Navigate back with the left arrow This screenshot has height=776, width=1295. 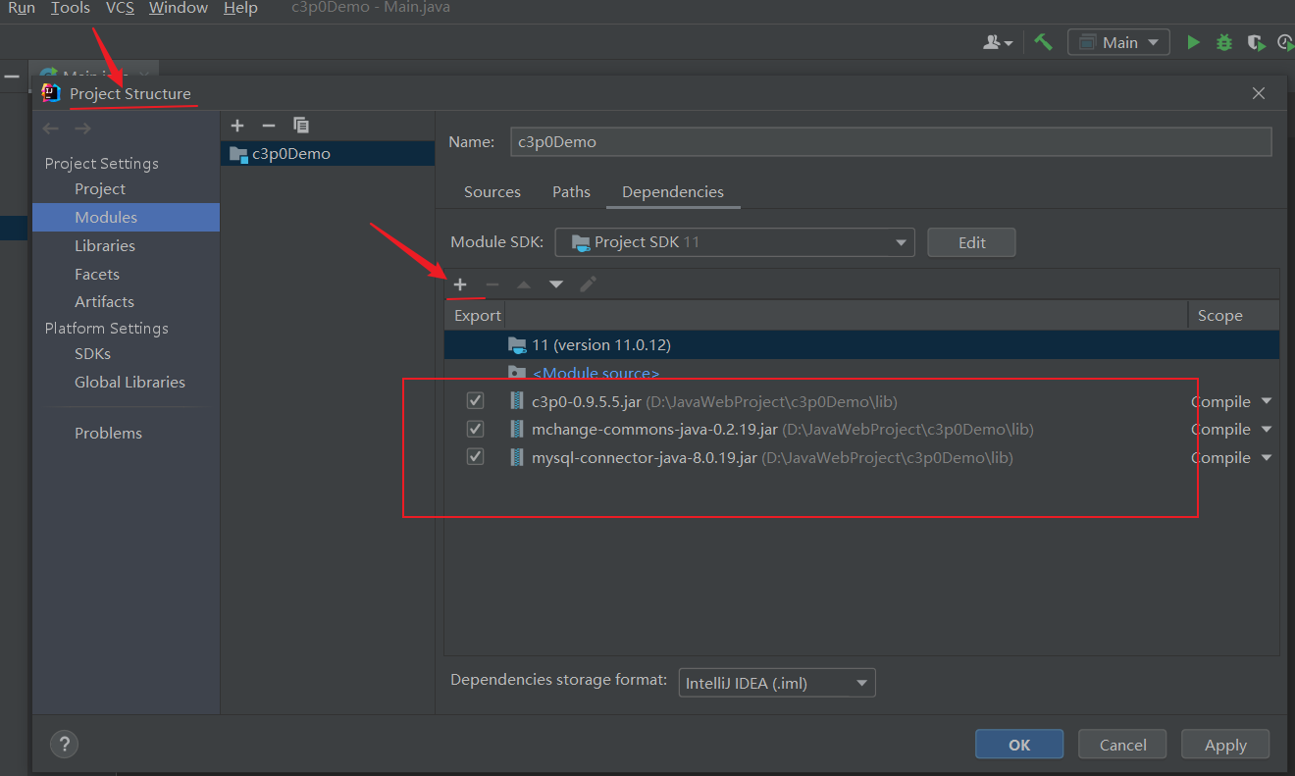click(x=51, y=129)
